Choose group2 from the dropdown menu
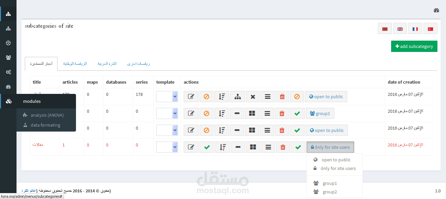 point(335,192)
